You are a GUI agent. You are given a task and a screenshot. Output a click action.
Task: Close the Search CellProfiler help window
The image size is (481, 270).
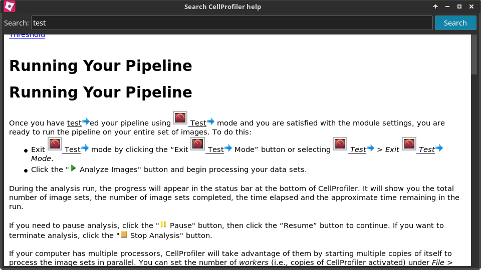(x=471, y=6)
